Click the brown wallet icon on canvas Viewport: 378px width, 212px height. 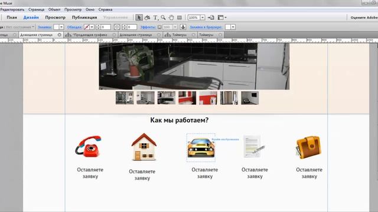(308, 147)
